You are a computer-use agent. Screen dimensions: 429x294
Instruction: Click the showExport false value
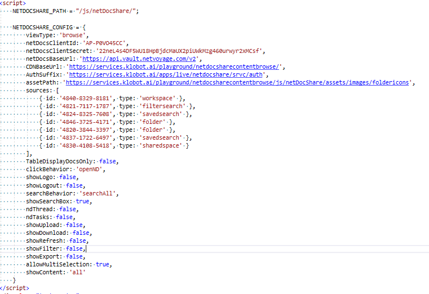pos(74,257)
